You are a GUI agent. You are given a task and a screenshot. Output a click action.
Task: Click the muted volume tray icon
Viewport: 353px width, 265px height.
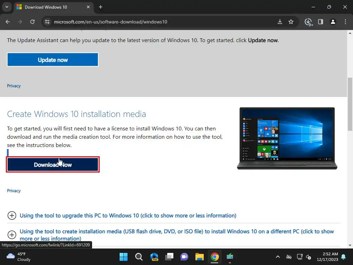[309, 257]
